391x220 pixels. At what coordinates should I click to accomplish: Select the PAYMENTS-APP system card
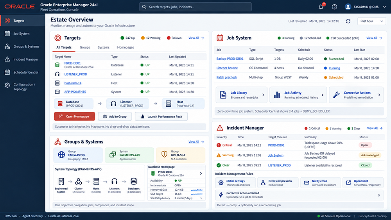point(129,155)
